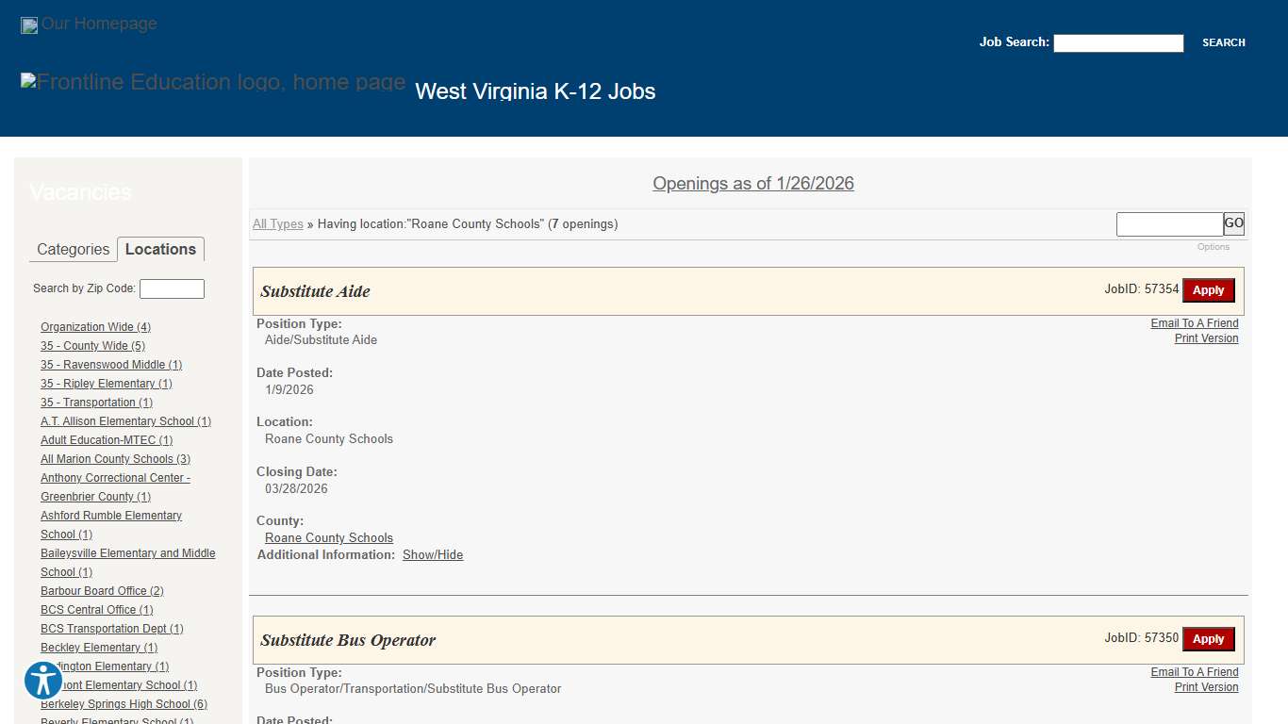Expand Additional Information with Show/Hide

coord(433,555)
